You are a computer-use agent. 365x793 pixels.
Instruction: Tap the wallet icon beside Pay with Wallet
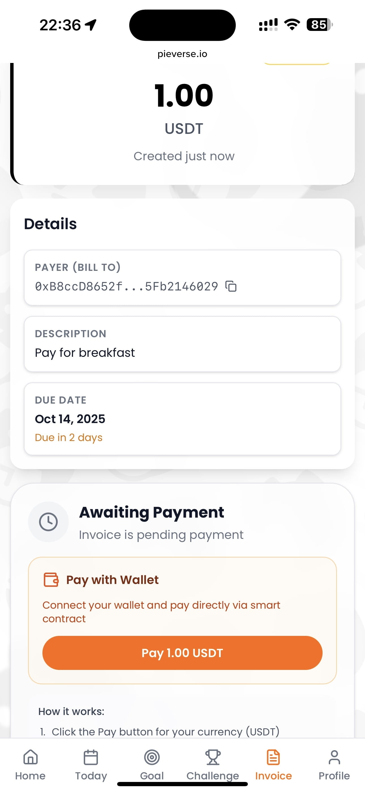(51, 580)
